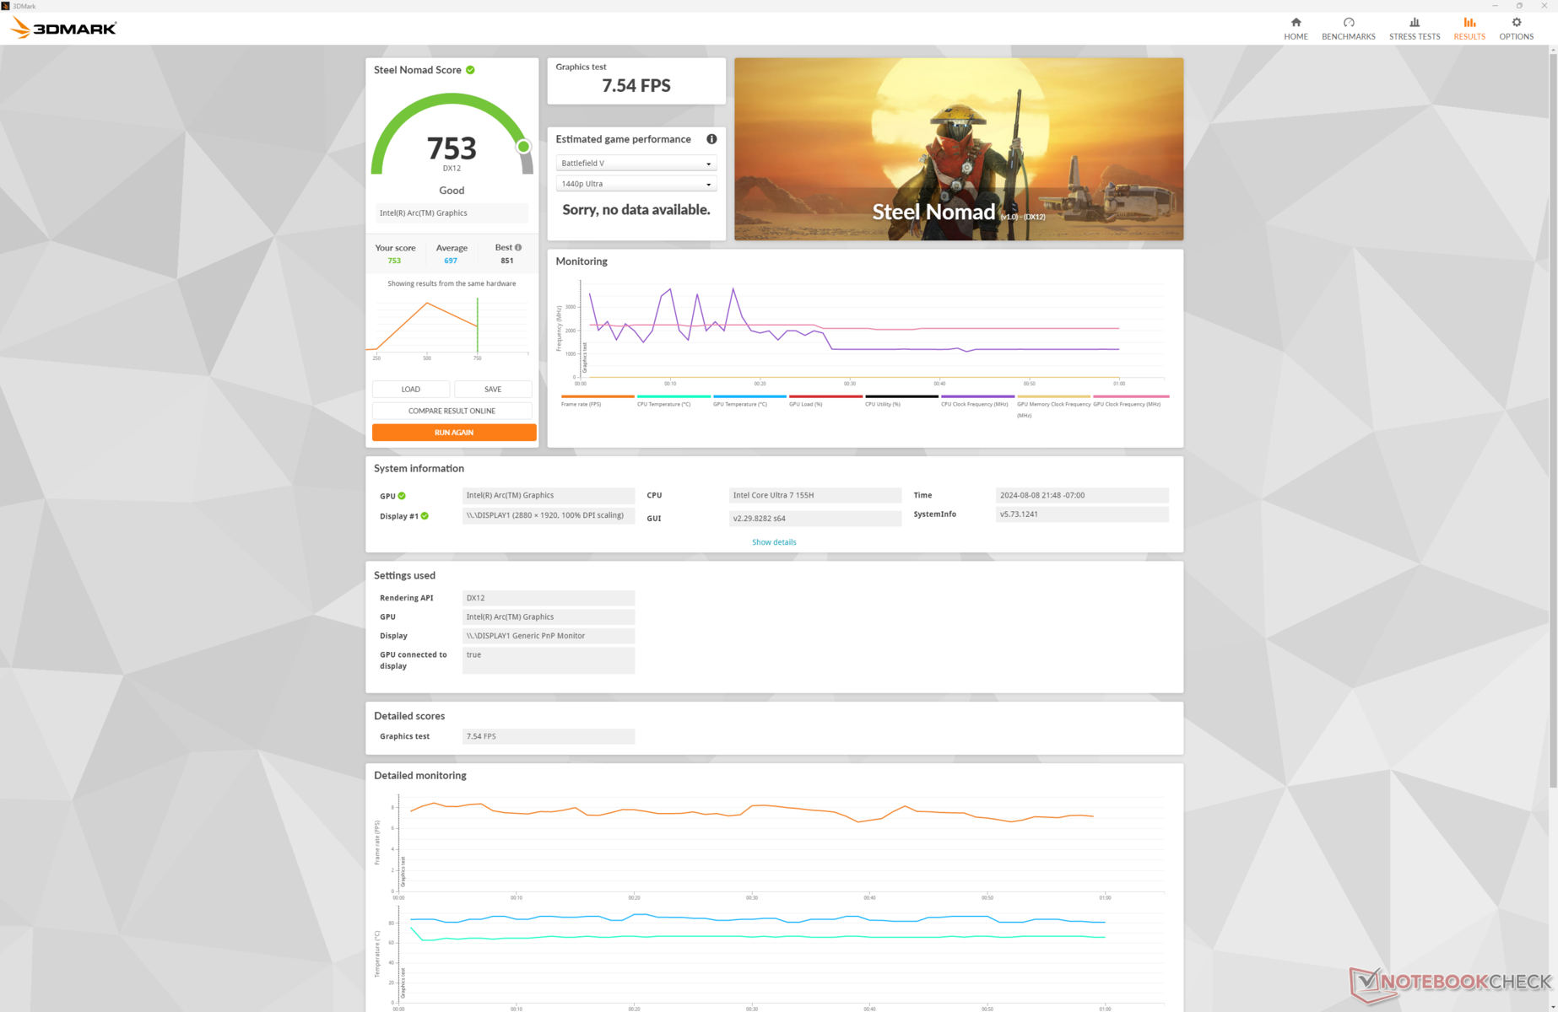
Task: Click Compare Result Online button
Action: 452,411
